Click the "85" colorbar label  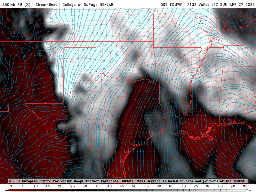220,186
